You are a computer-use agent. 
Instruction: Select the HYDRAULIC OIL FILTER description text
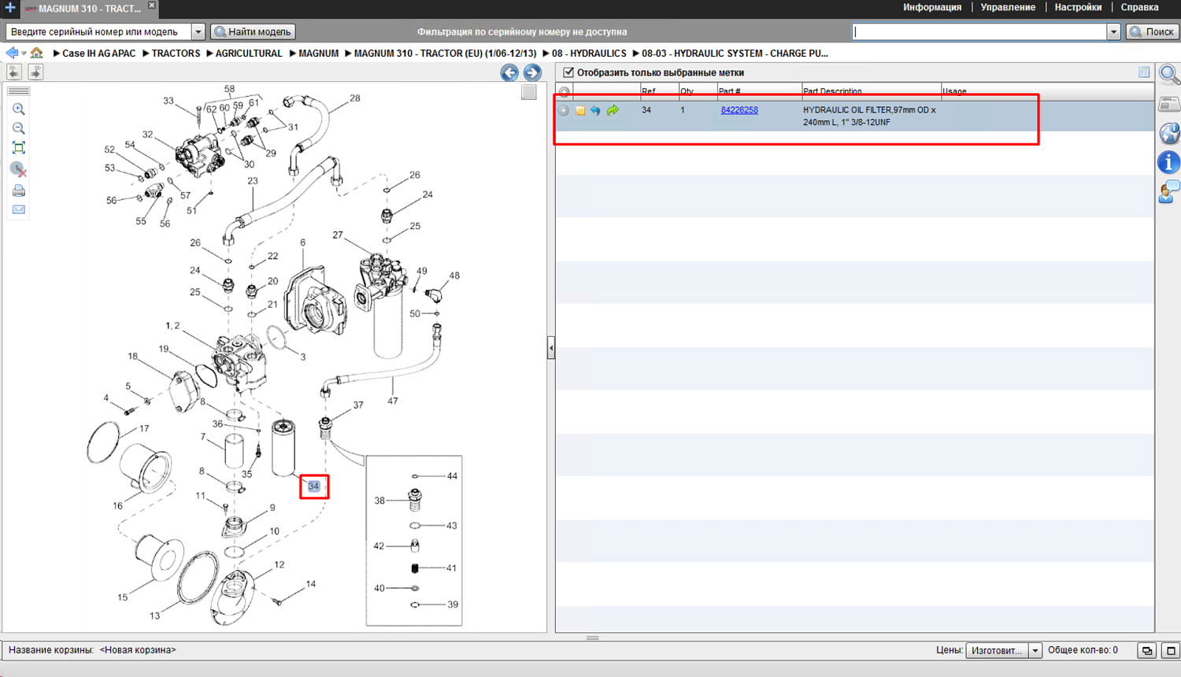coord(869,116)
